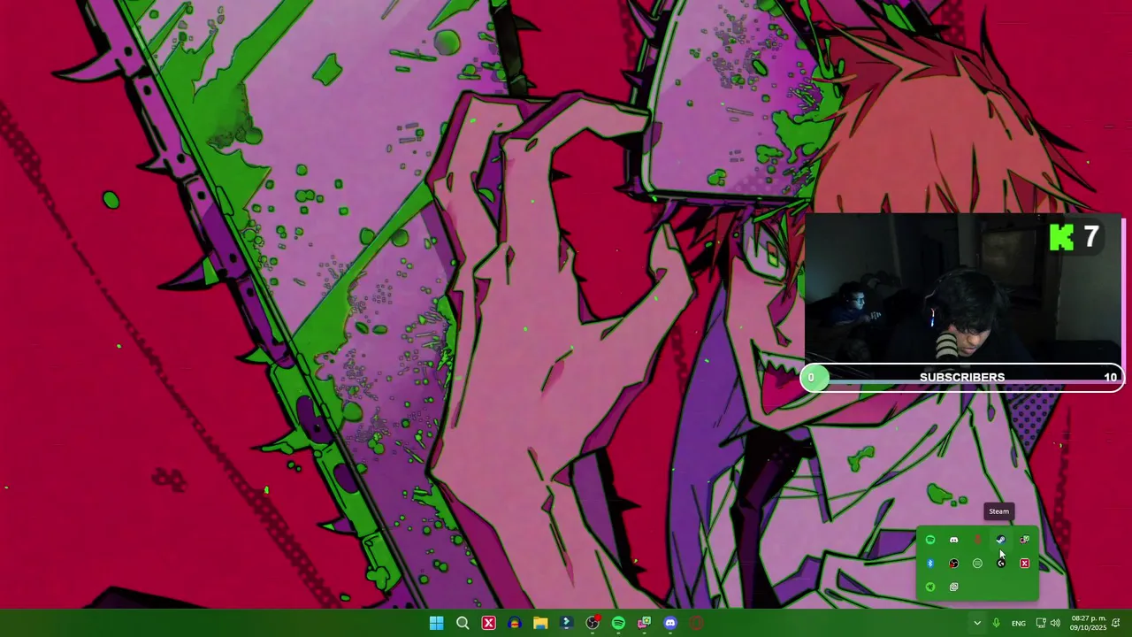1132x637 pixels.
Task: Open the notifications bell icon
Action: [x=1117, y=624]
